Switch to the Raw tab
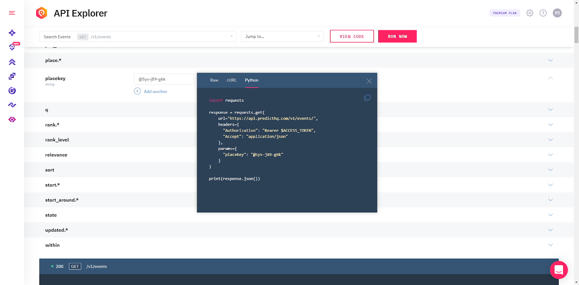The image size is (579, 285). (214, 80)
